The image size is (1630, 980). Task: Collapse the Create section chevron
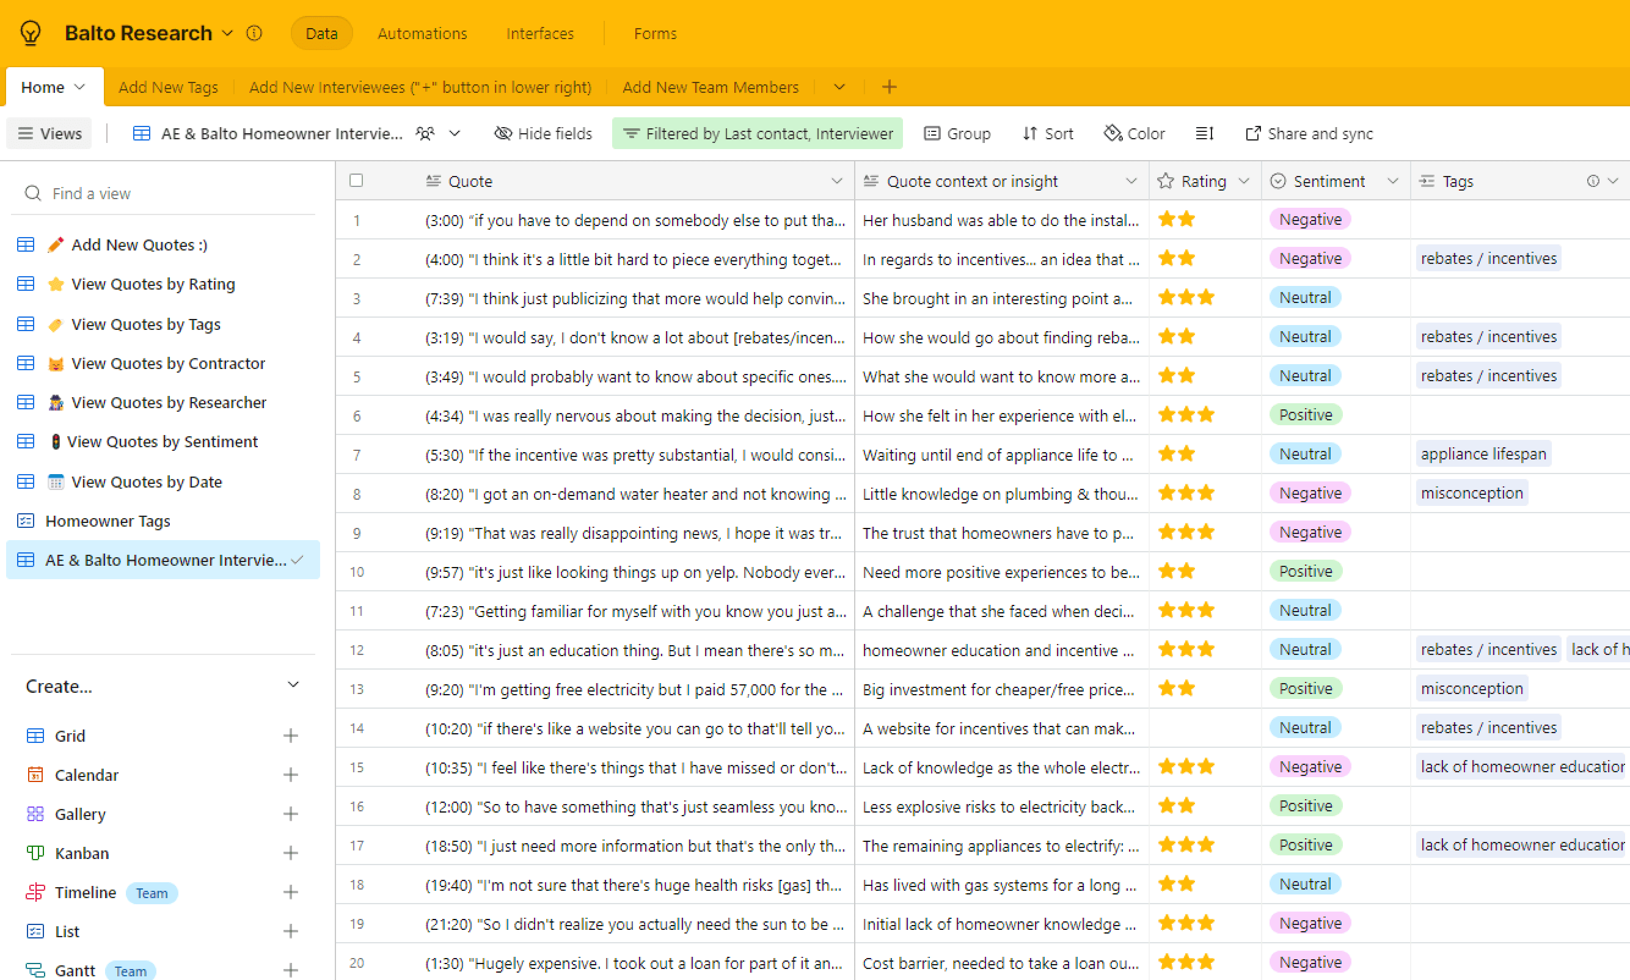pos(294,686)
